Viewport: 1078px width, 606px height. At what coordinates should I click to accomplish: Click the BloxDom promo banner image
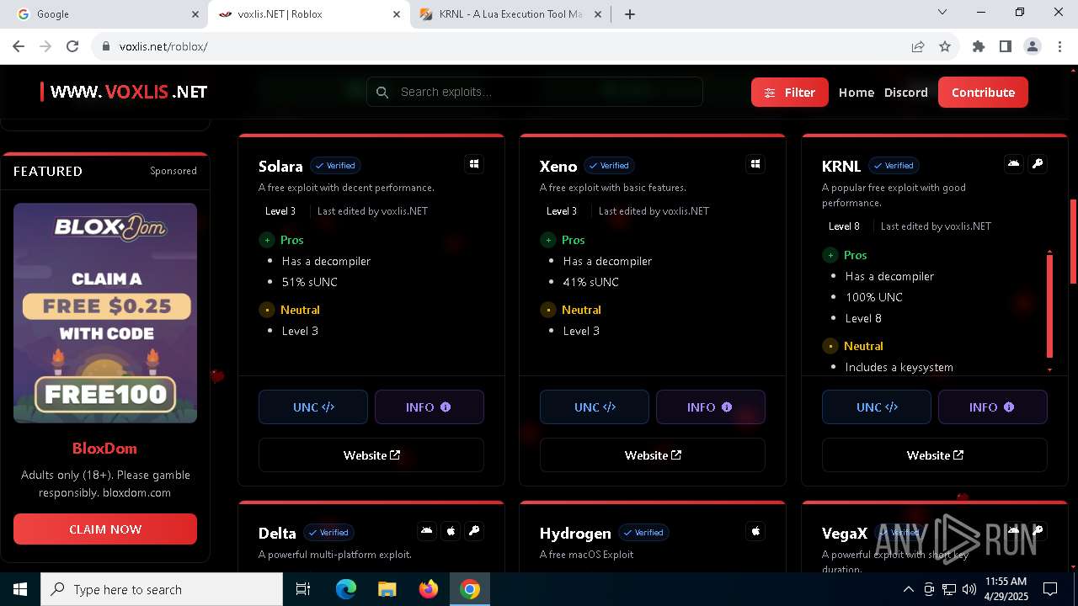105,312
